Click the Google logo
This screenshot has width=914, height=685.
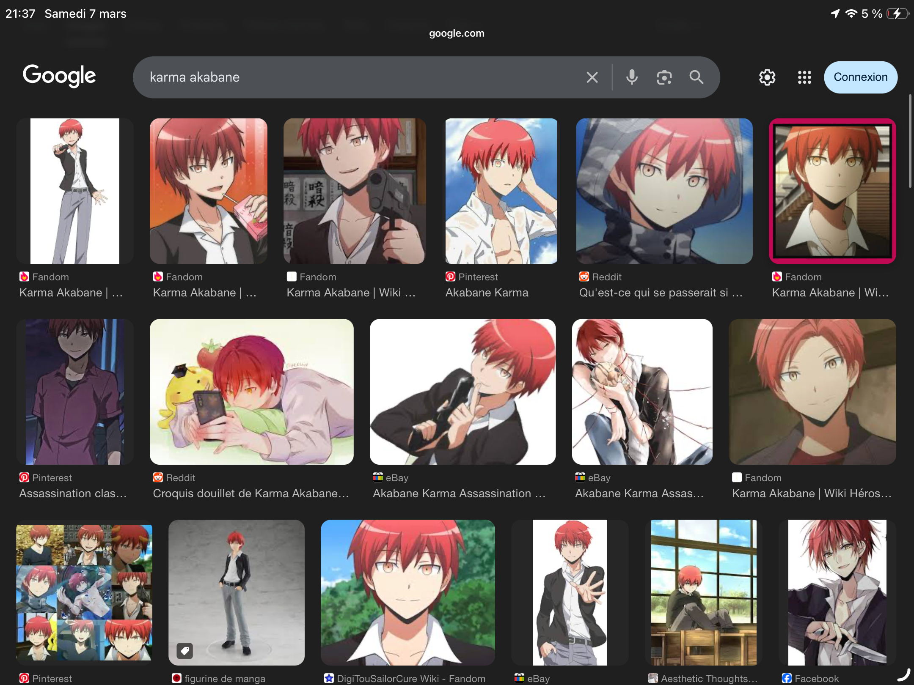point(59,76)
